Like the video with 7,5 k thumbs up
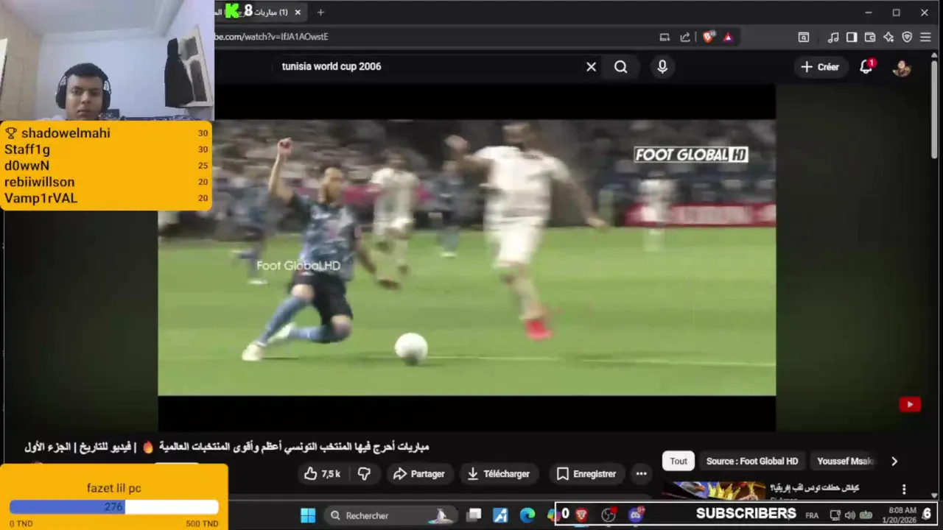Image resolution: width=943 pixels, height=530 pixels. click(323, 474)
